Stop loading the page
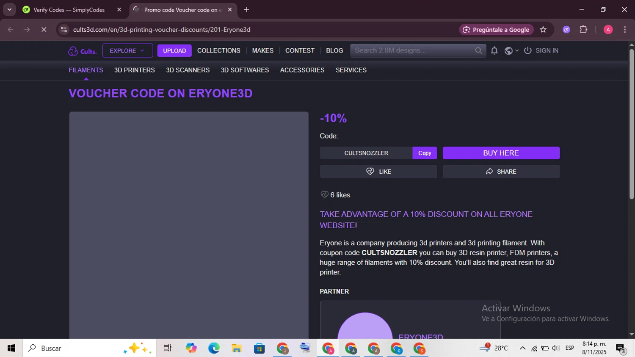This screenshot has width=635, height=357. [44, 30]
